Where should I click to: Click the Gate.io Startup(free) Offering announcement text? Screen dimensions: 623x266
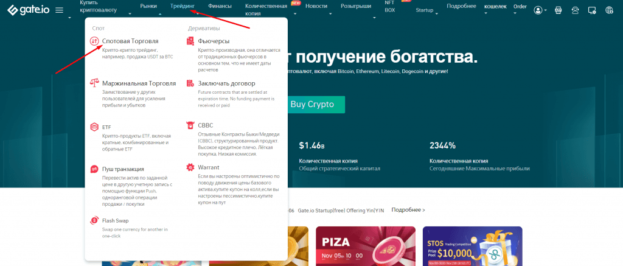[x=341, y=211]
